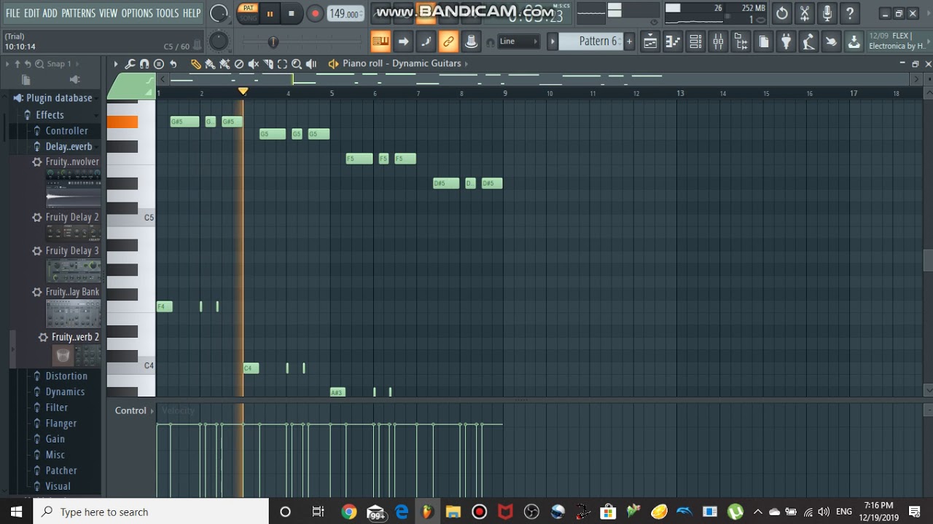Click the blend recording curve icon
Viewport: 933px width, 524px height.
[426, 41]
